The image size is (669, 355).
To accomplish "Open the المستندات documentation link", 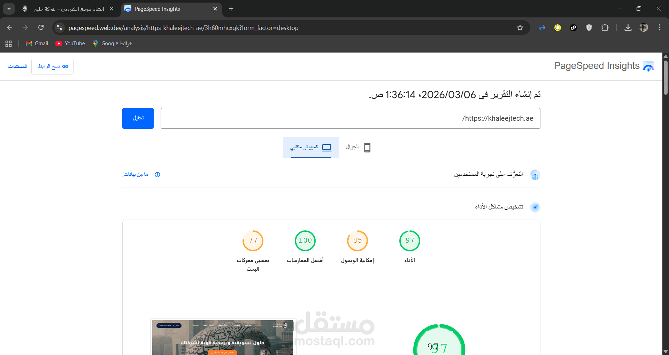I will (x=17, y=66).
